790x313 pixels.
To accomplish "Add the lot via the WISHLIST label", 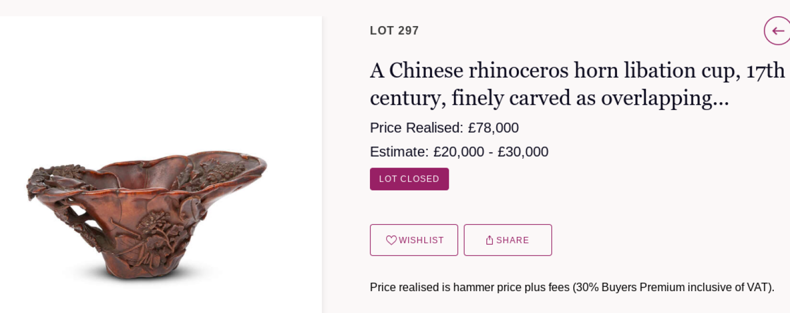I will click(421, 240).
